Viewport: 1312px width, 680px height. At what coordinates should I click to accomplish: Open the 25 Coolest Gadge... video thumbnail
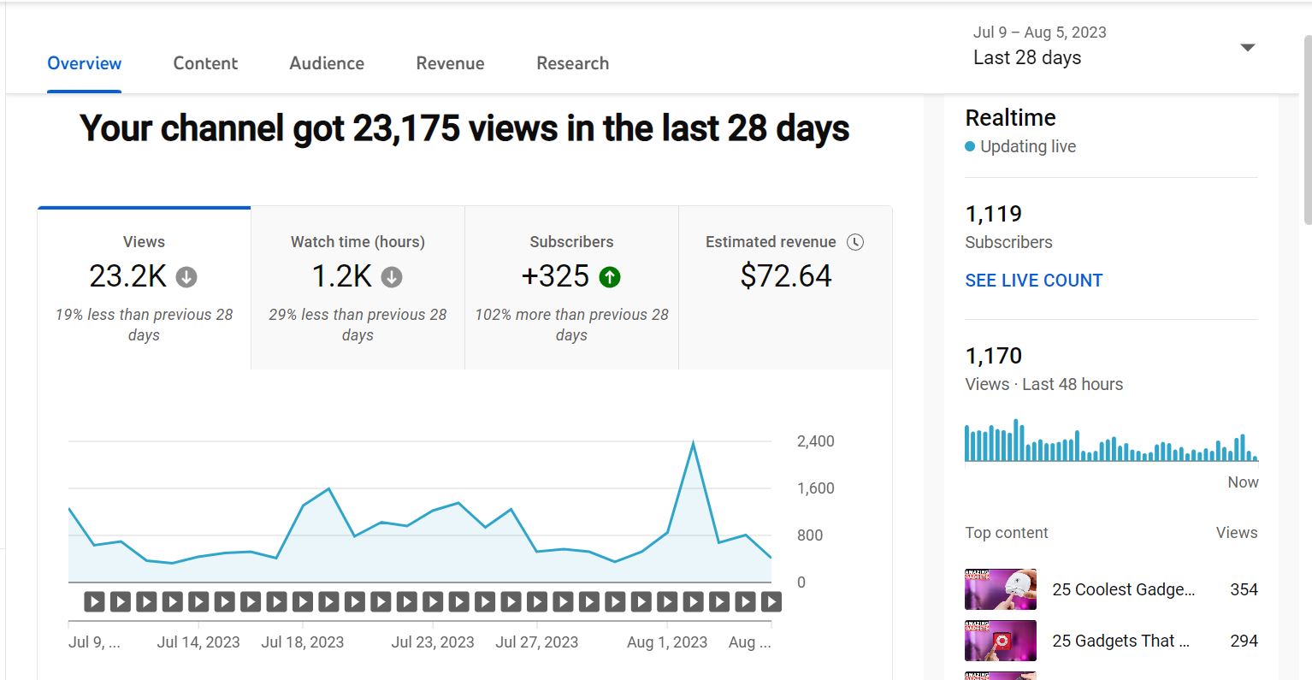1000,589
